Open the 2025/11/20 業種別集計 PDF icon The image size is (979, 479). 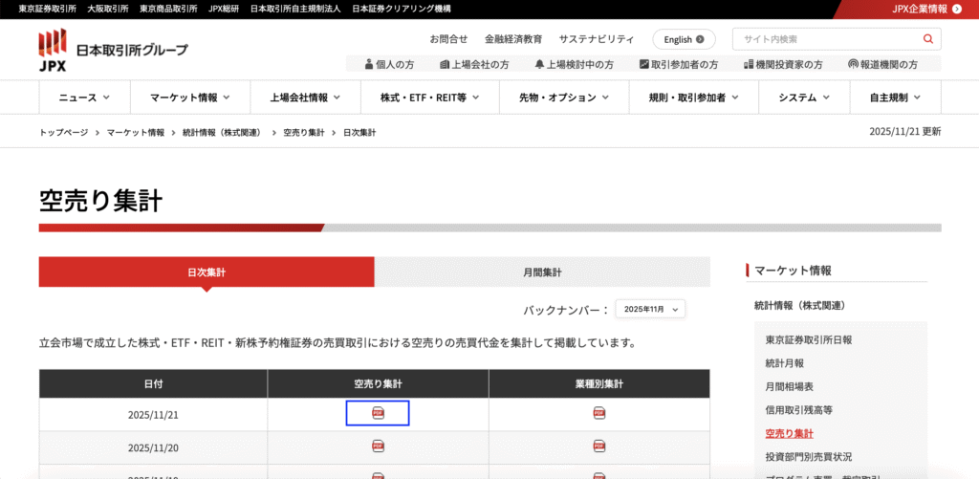coord(598,446)
